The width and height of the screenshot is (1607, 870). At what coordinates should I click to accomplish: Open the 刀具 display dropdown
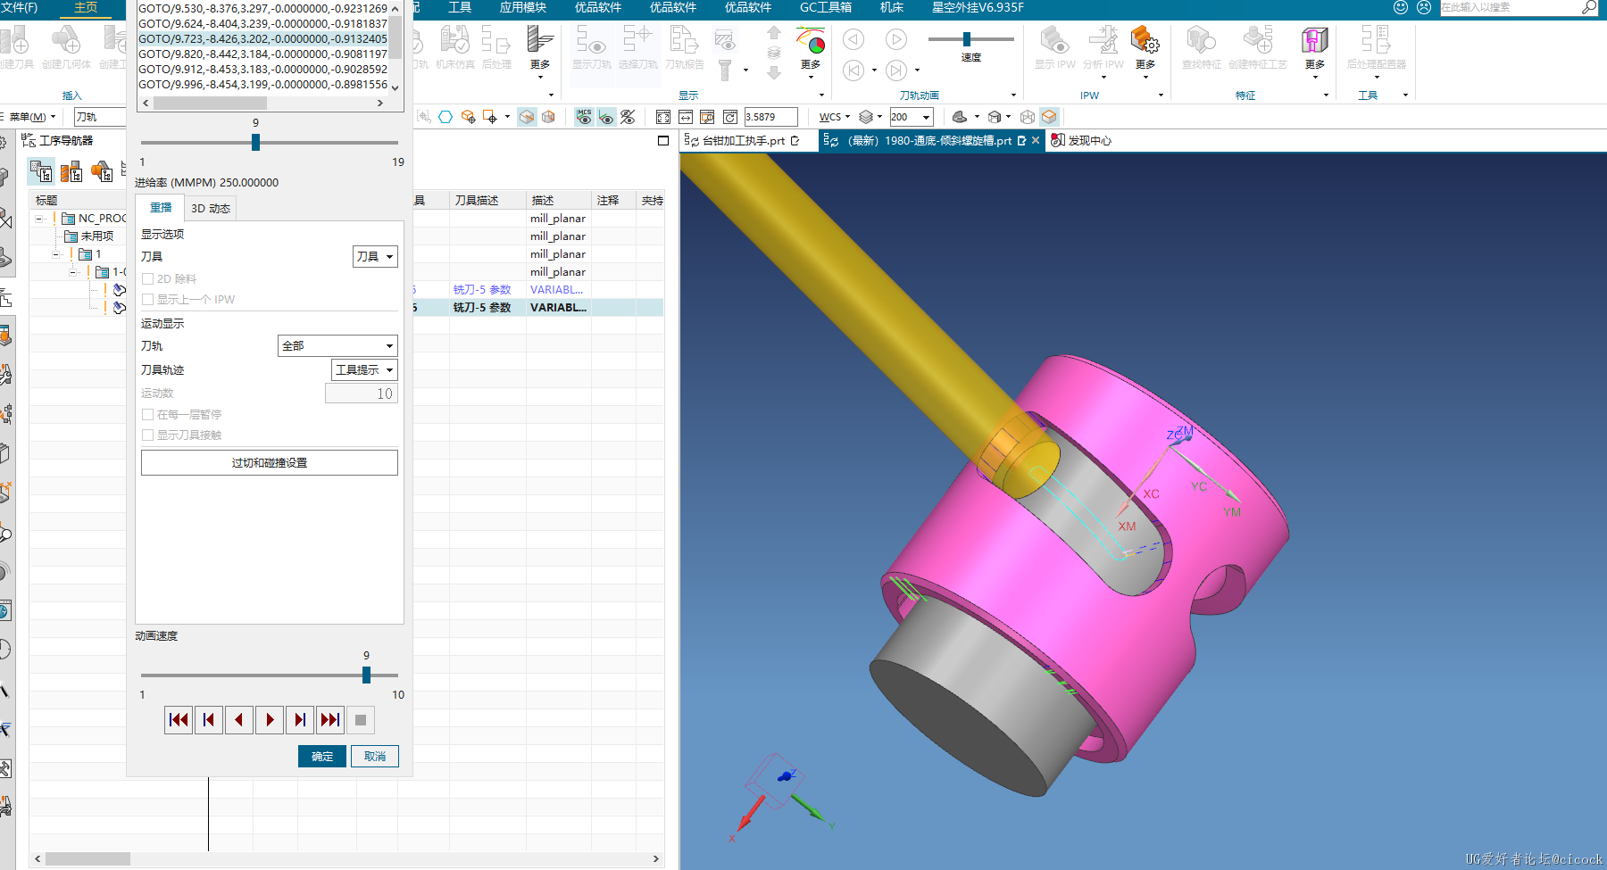(376, 257)
